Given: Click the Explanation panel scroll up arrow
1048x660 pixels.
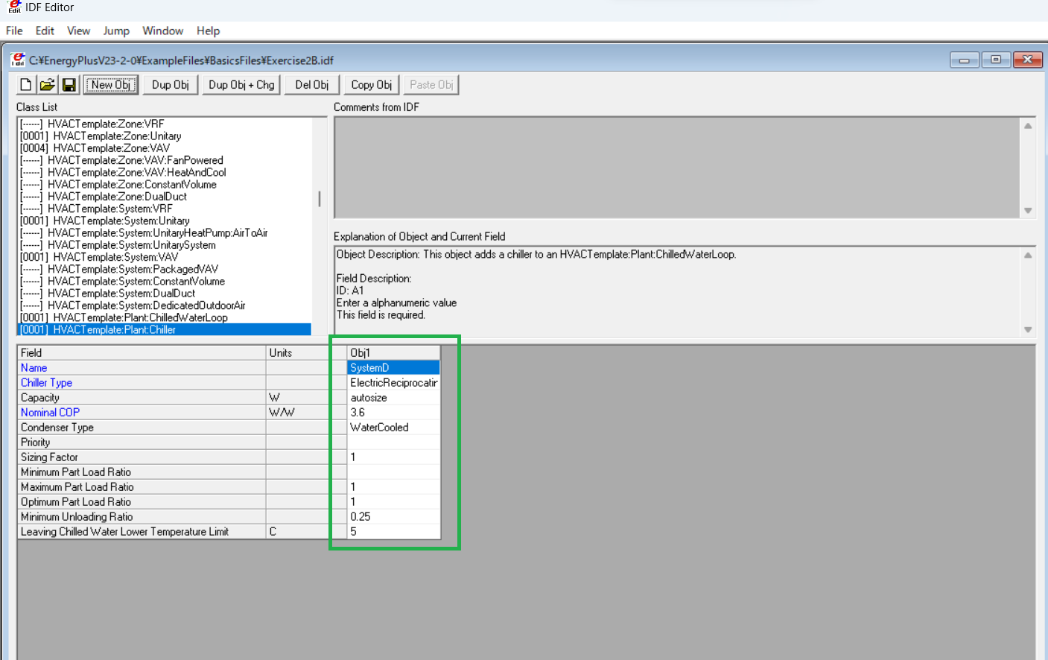Looking at the screenshot, I should pos(1028,255).
